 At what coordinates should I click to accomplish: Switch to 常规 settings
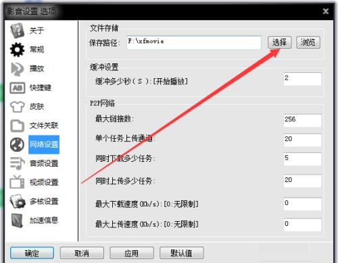click(x=37, y=49)
